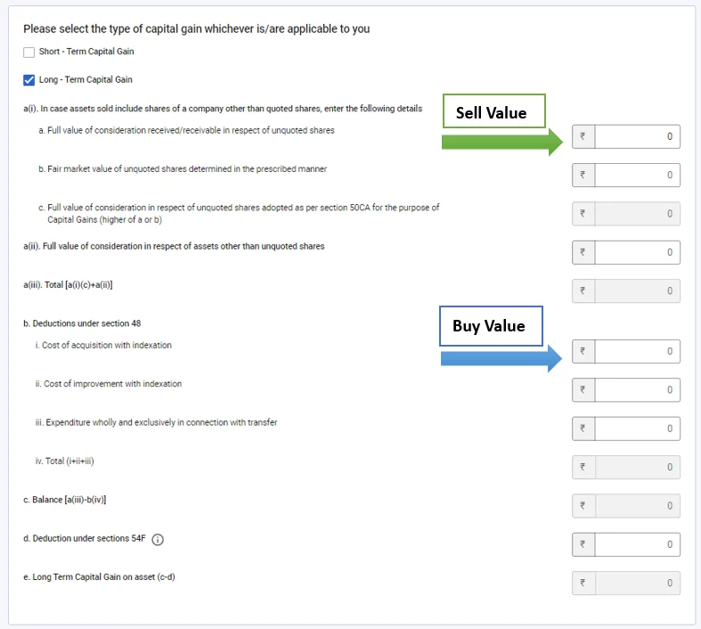Click the blue Buy Value callout label
This screenshot has width=701, height=629.
pos(489,326)
